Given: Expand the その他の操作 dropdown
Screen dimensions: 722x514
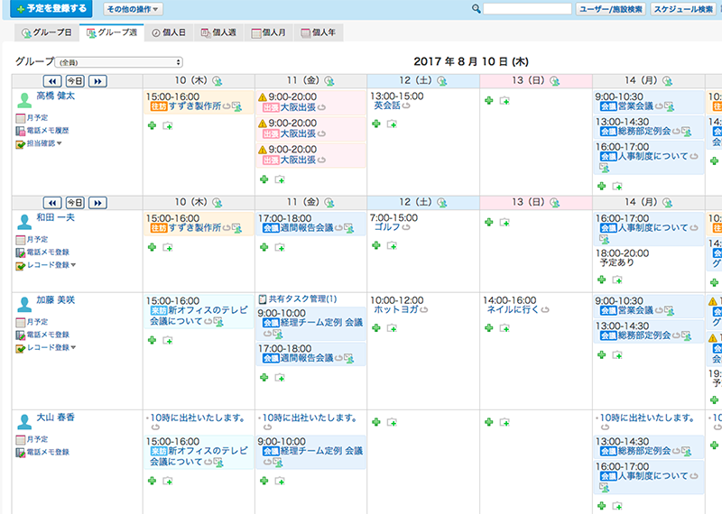Looking at the screenshot, I should [x=132, y=9].
